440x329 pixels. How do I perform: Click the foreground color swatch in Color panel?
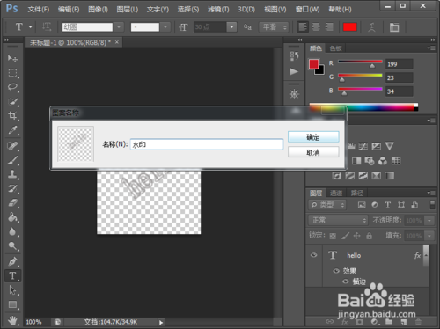click(x=313, y=64)
